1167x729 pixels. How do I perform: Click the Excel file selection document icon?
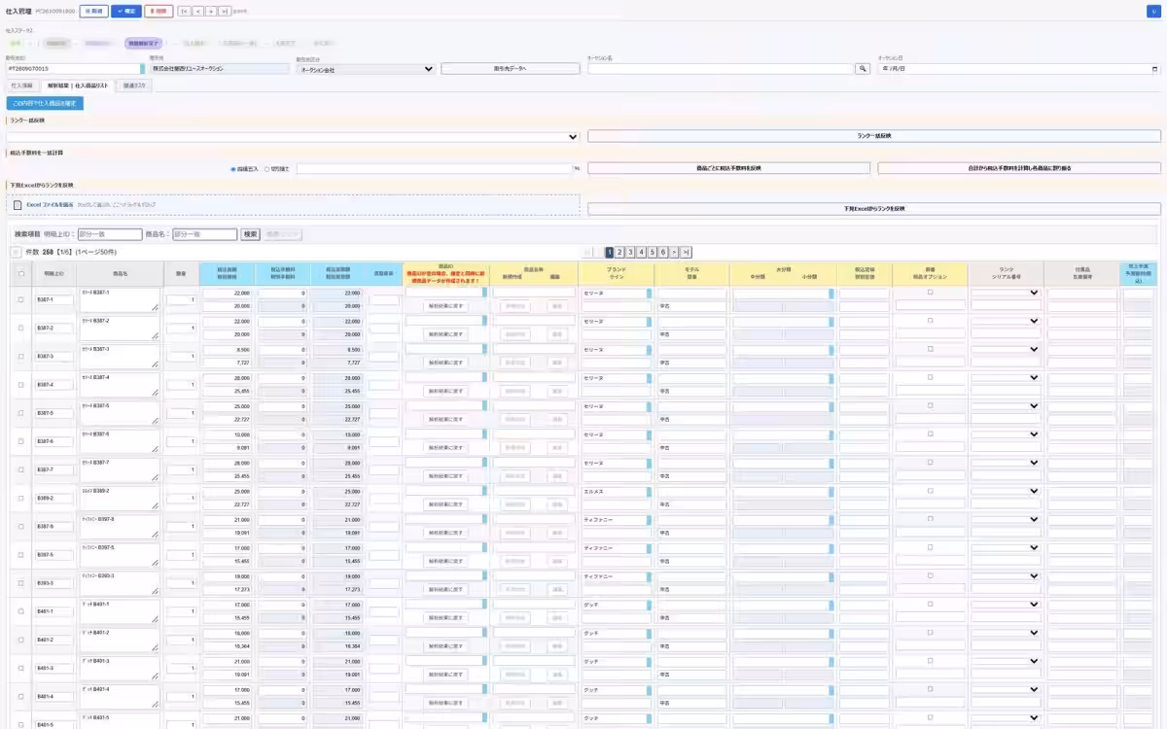click(x=18, y=205)
